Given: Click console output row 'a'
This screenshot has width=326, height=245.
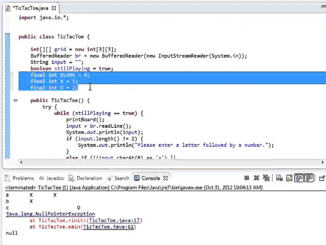Looking at the screenshot, I should pyautogui.click(x=31, y=195).
